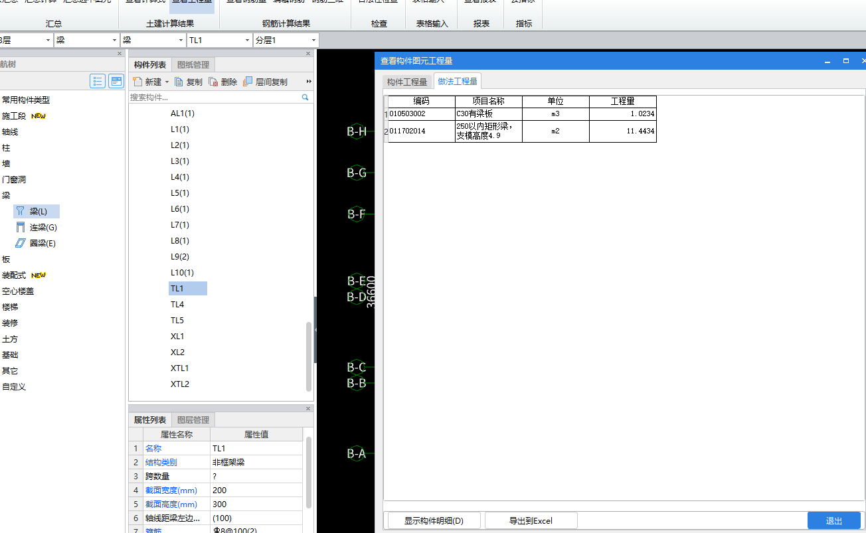Open the 梁 category dropdown

114,40
